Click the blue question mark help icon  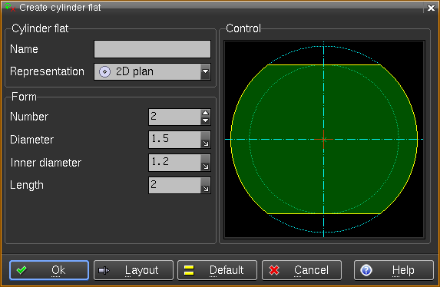tap(366, 270)
